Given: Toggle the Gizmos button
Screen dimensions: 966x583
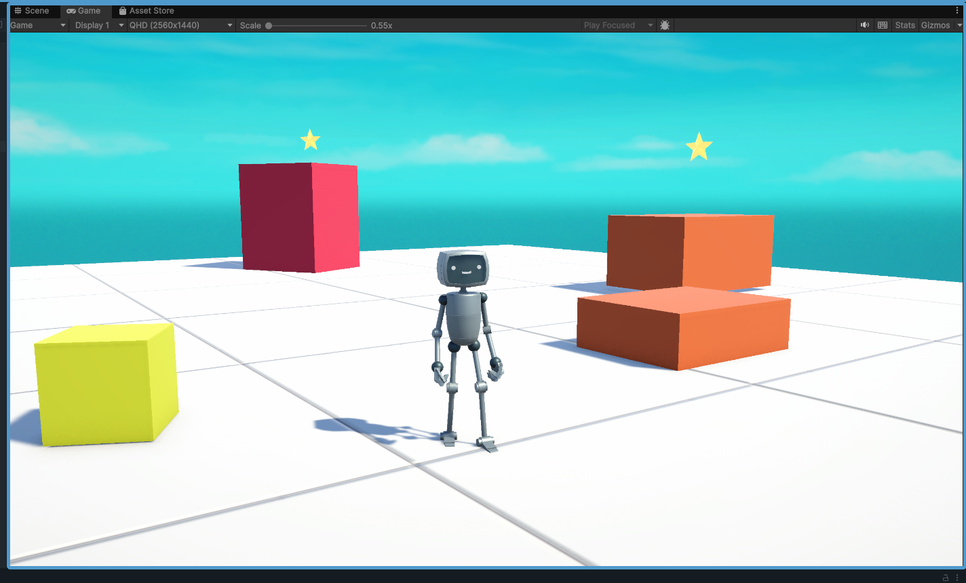Looking at the screenshot, I should [935, 25].
